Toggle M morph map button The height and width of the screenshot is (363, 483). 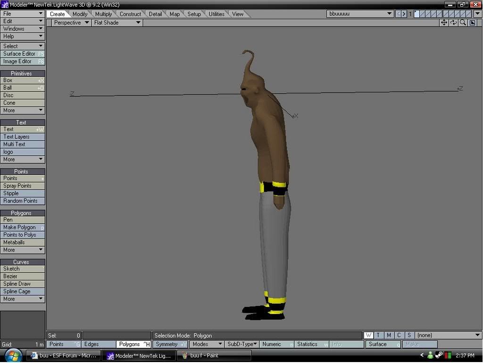tap(389, 335)
